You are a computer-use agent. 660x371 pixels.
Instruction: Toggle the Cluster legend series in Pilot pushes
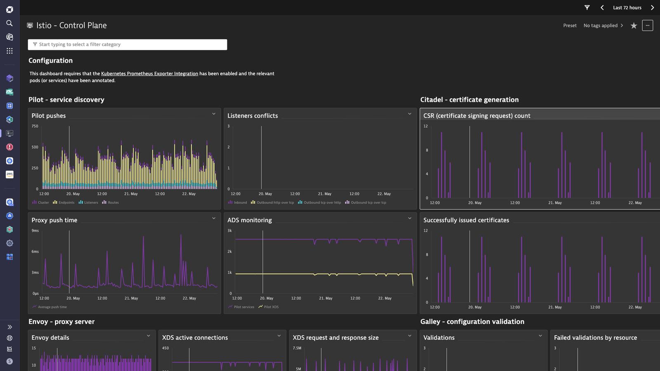[x=40, y=202]
